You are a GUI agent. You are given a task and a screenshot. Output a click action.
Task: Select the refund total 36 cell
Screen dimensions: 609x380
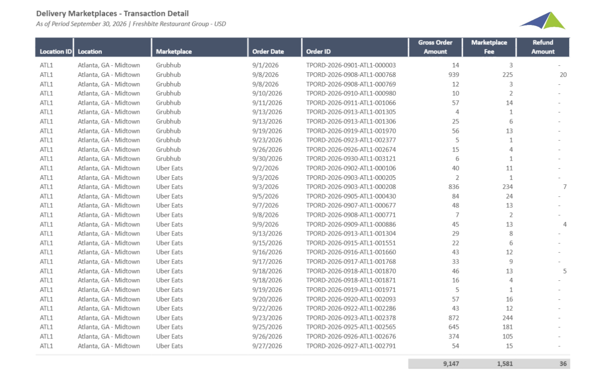563,364
